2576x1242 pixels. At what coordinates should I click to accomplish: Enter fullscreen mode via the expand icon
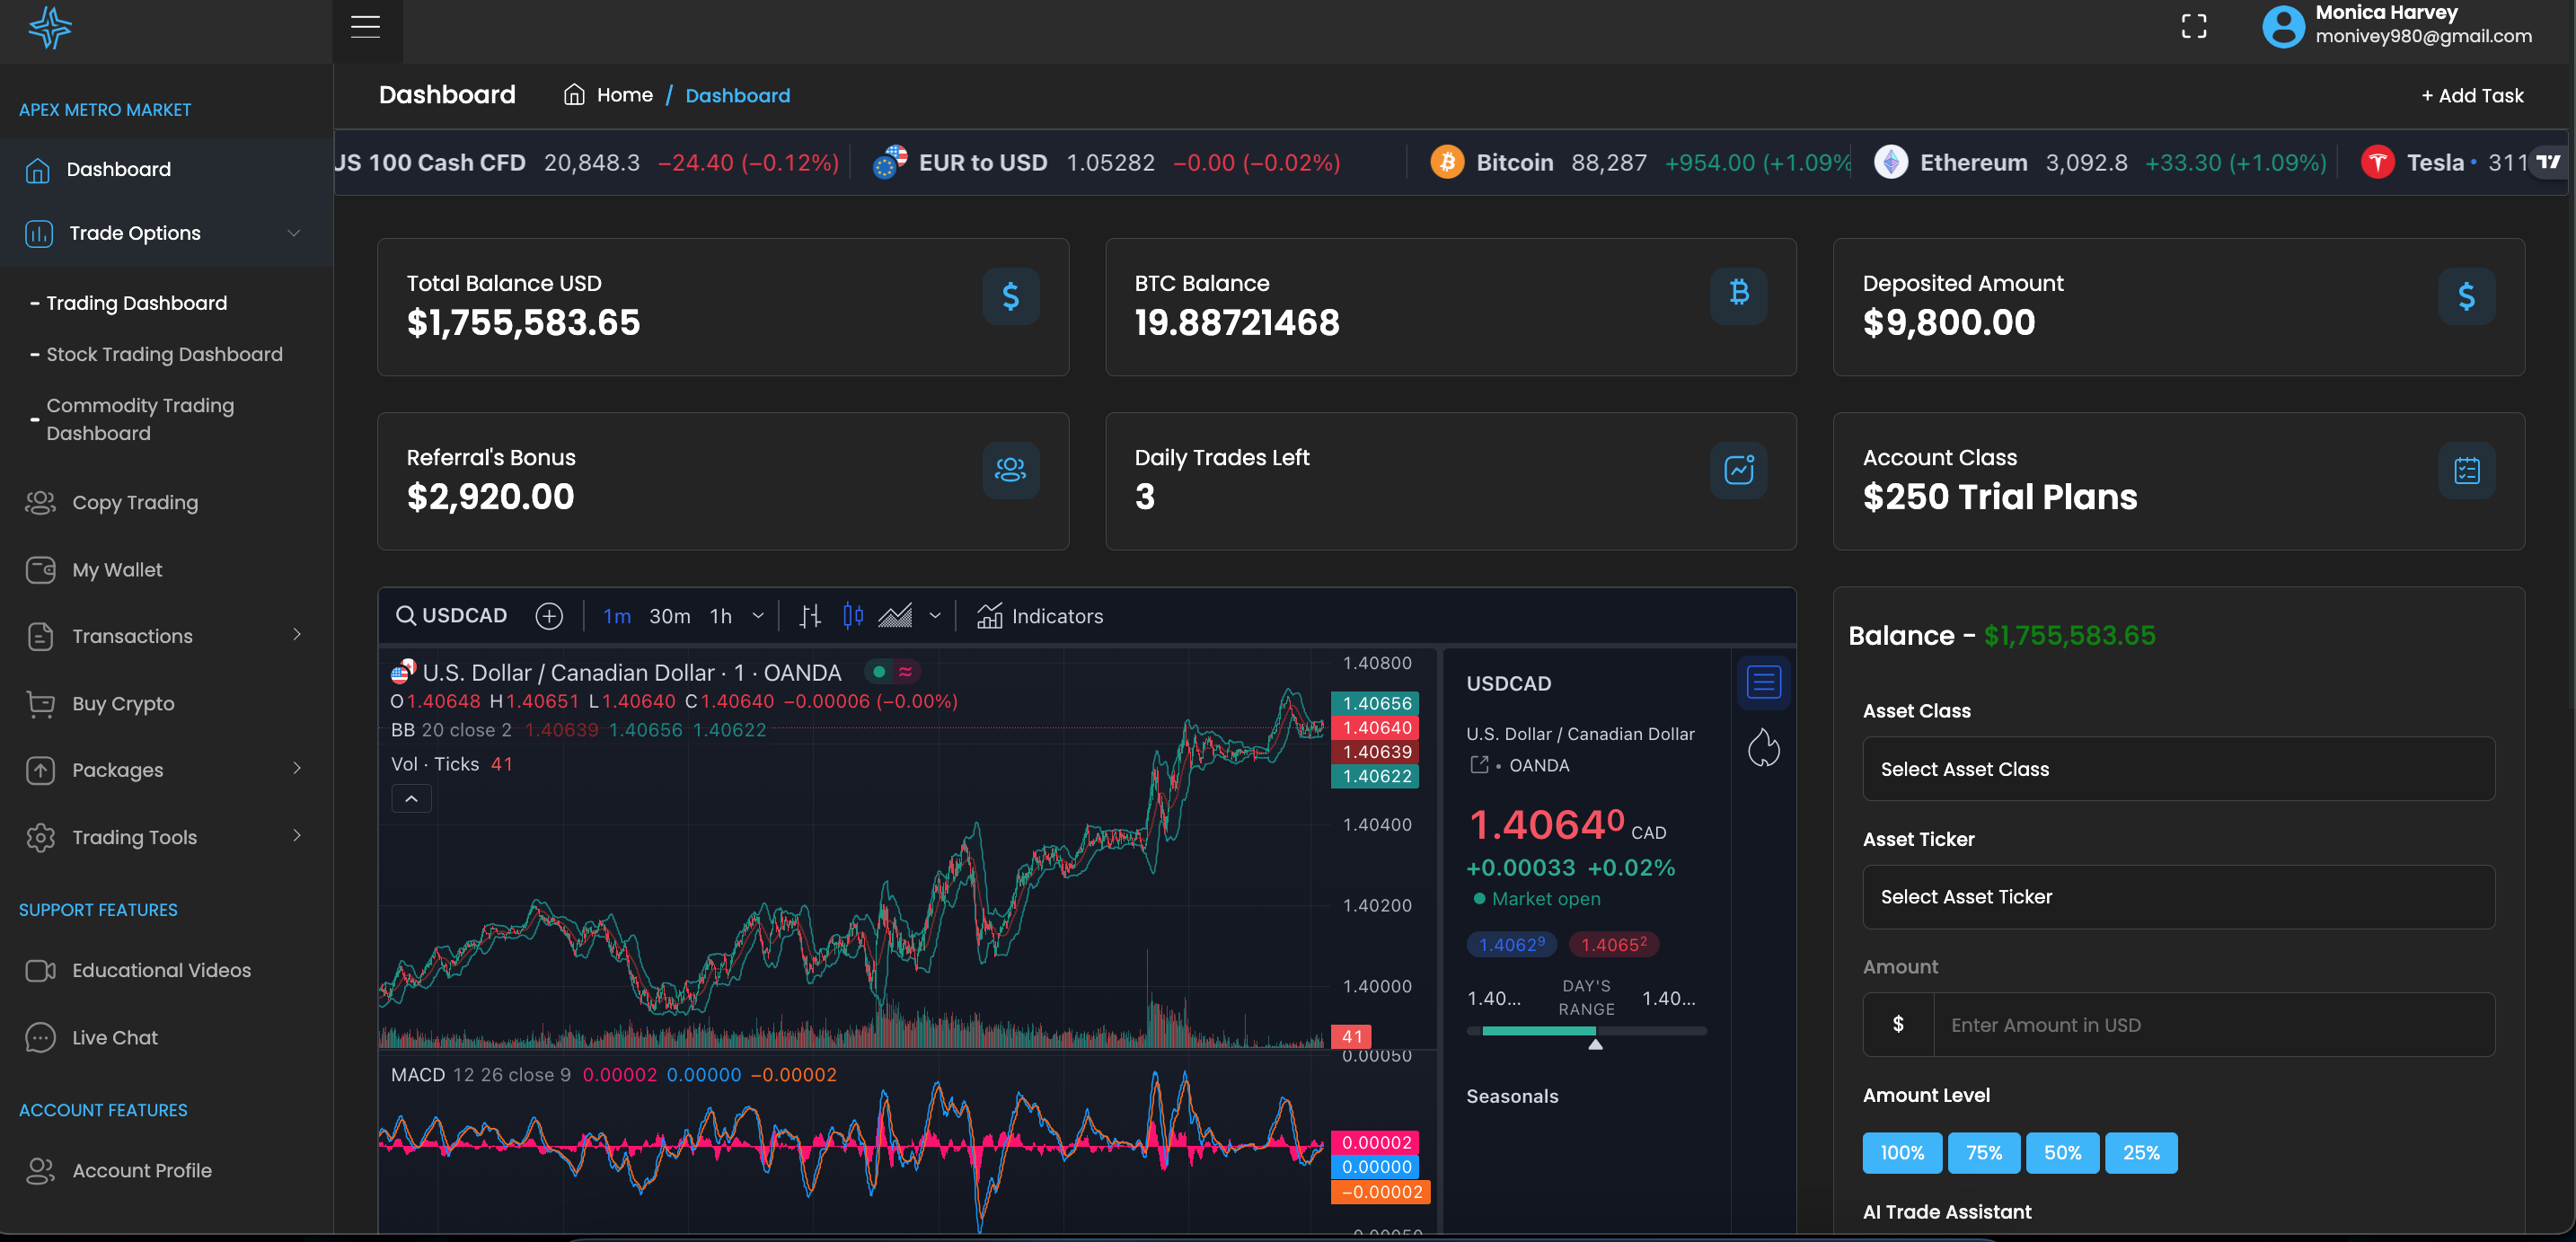tap(2193, 27)
